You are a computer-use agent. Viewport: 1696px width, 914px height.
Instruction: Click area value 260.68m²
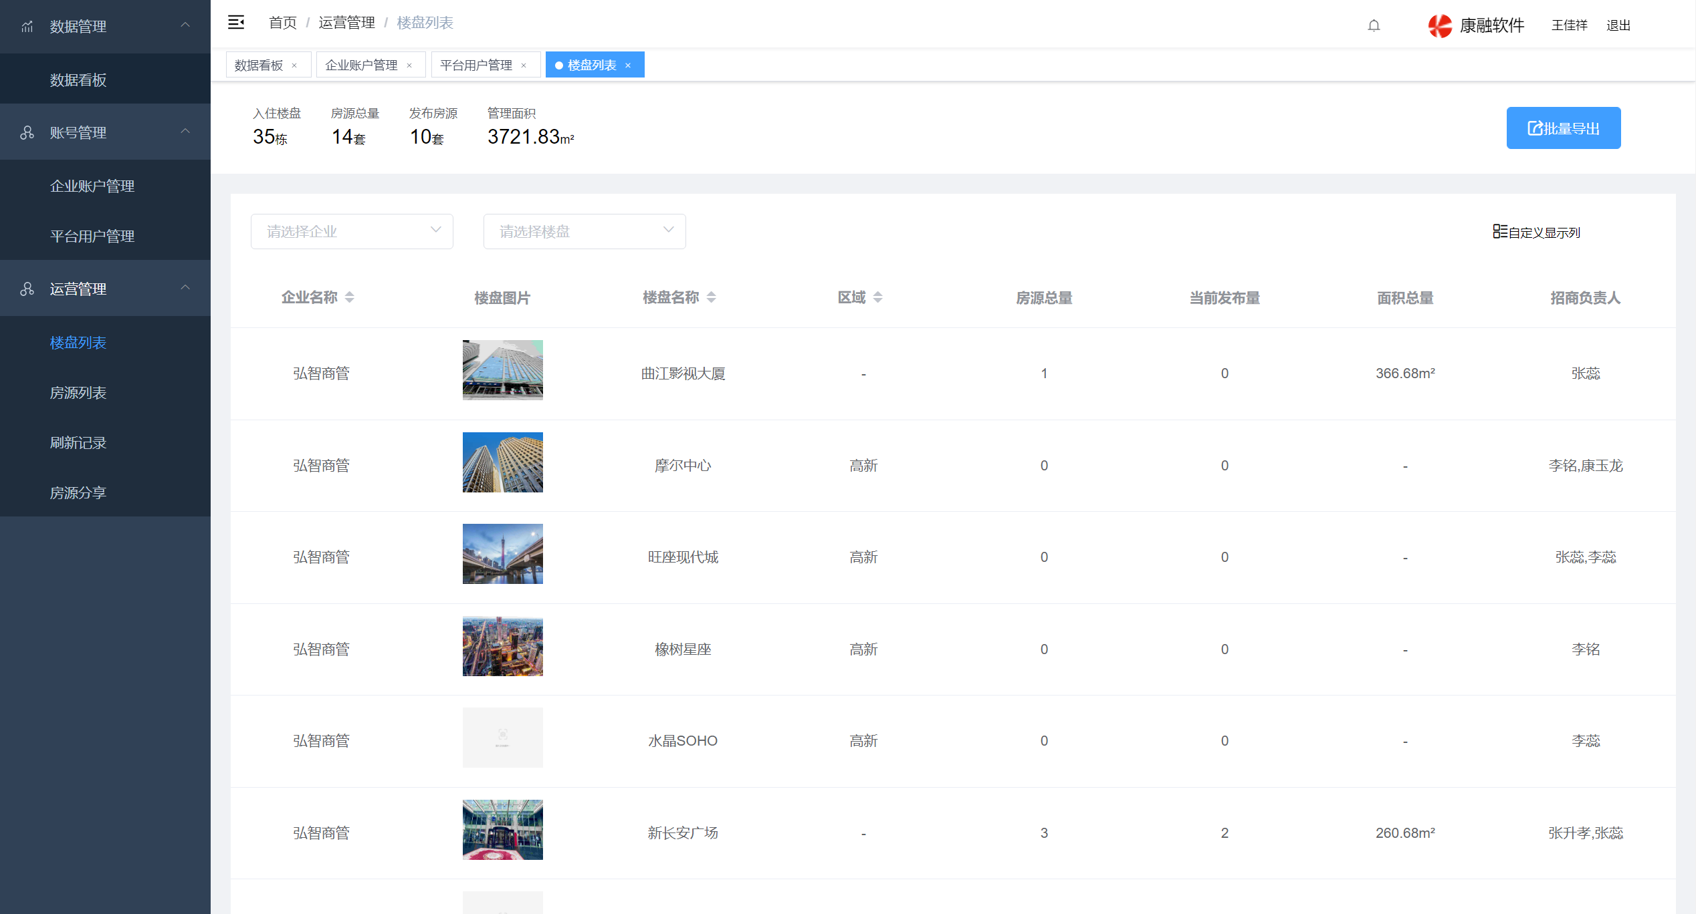pos(1405,833)
